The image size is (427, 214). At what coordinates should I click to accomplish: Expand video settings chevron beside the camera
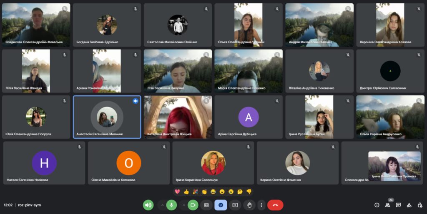[x=183, y=205]
